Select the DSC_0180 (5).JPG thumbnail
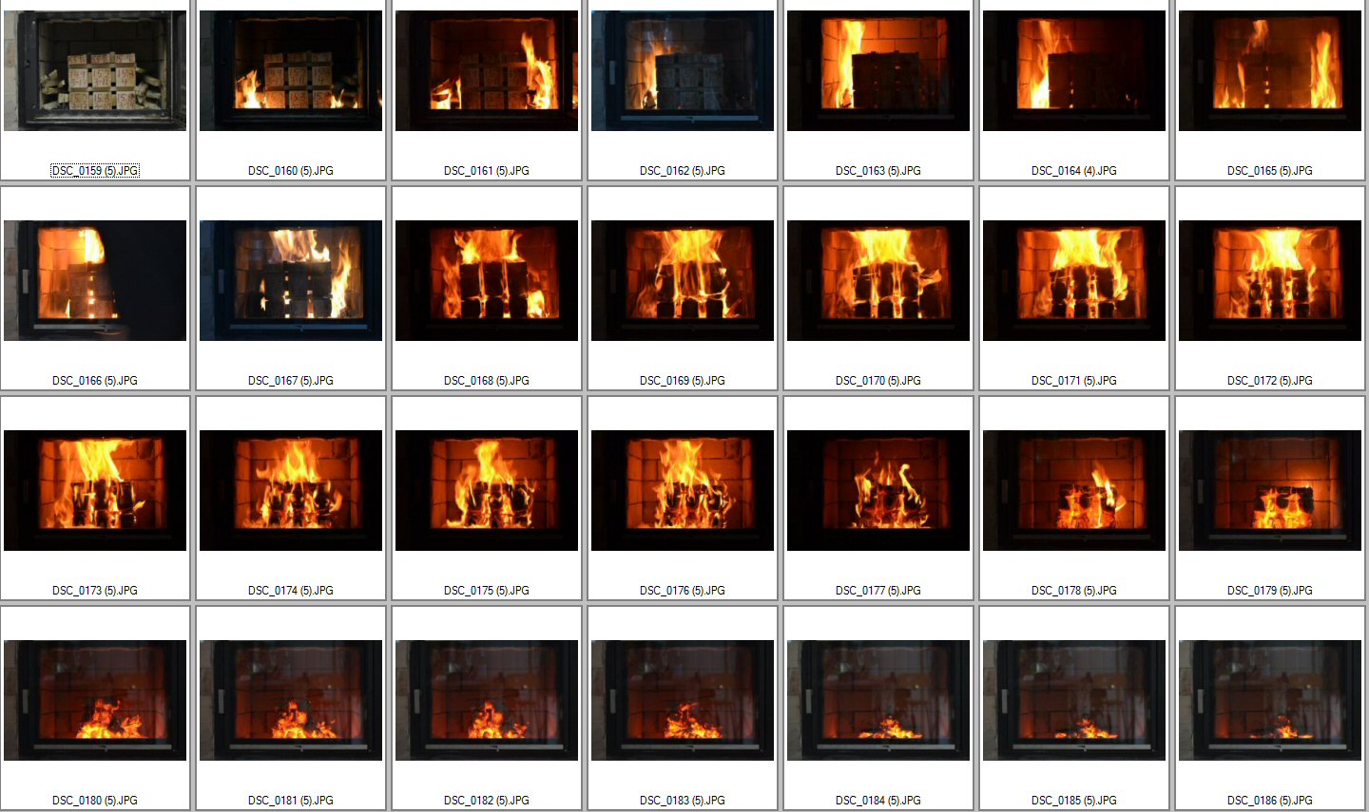 coord(95,701)
